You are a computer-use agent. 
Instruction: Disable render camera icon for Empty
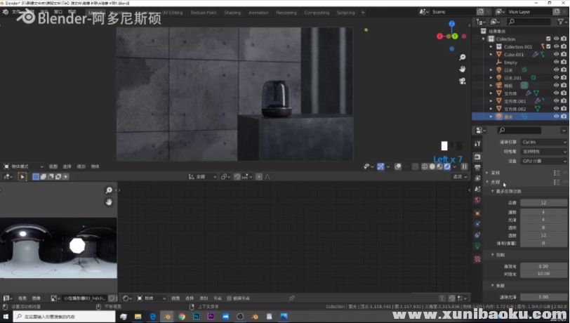tap(564, 62)
